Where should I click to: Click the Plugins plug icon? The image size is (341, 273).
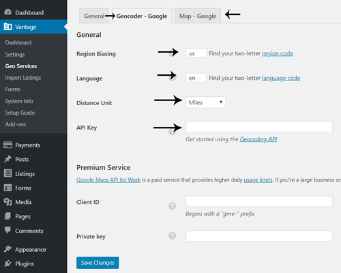tap(8, 263)
